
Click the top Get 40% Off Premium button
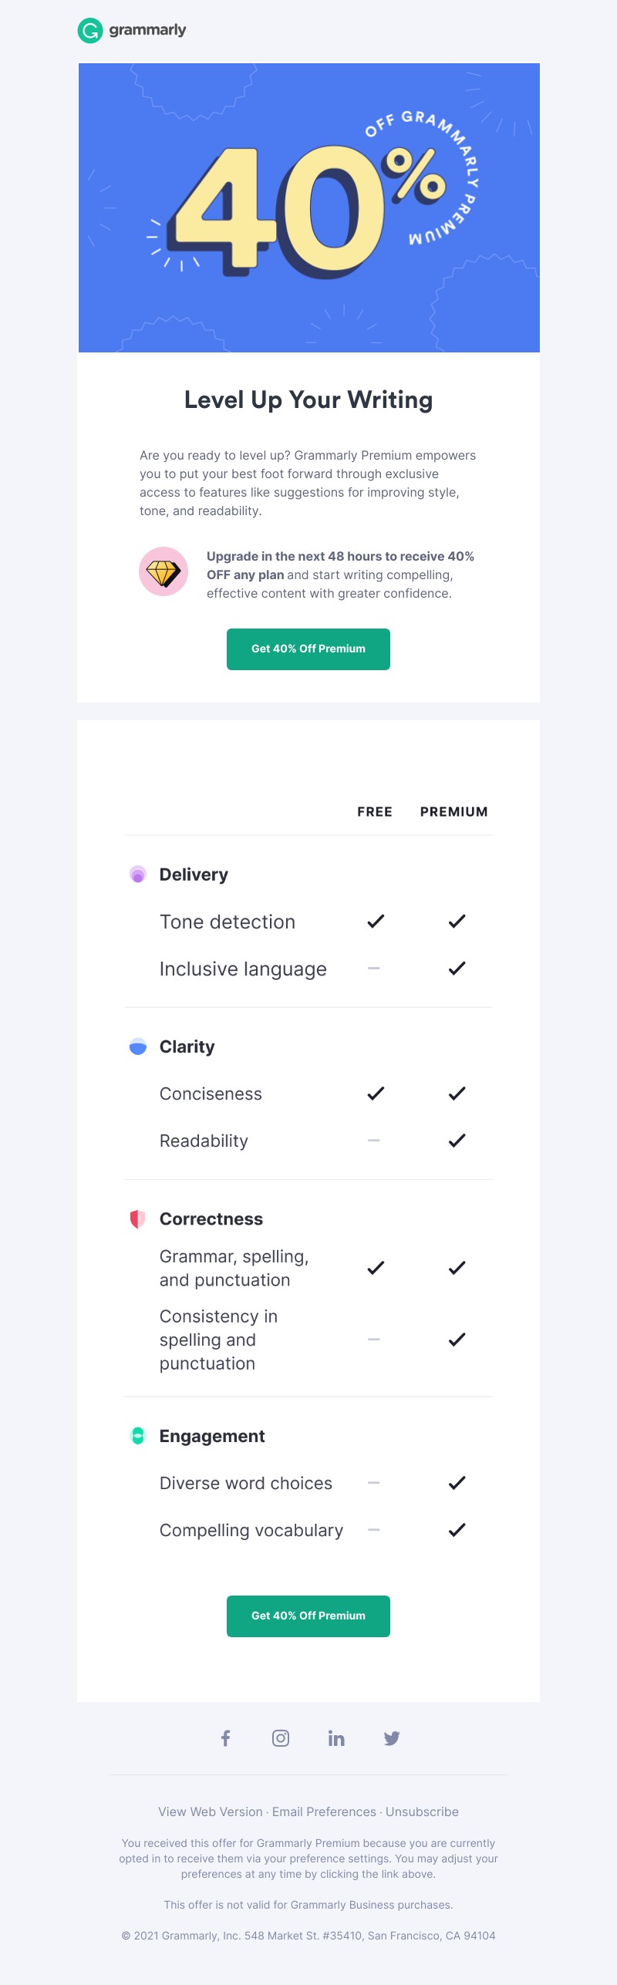308,649
